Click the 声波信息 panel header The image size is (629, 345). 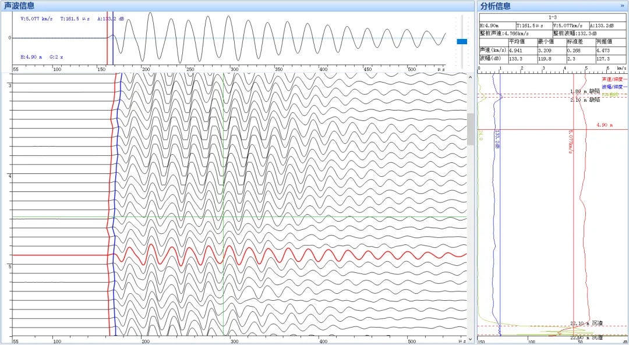point(19,6)
